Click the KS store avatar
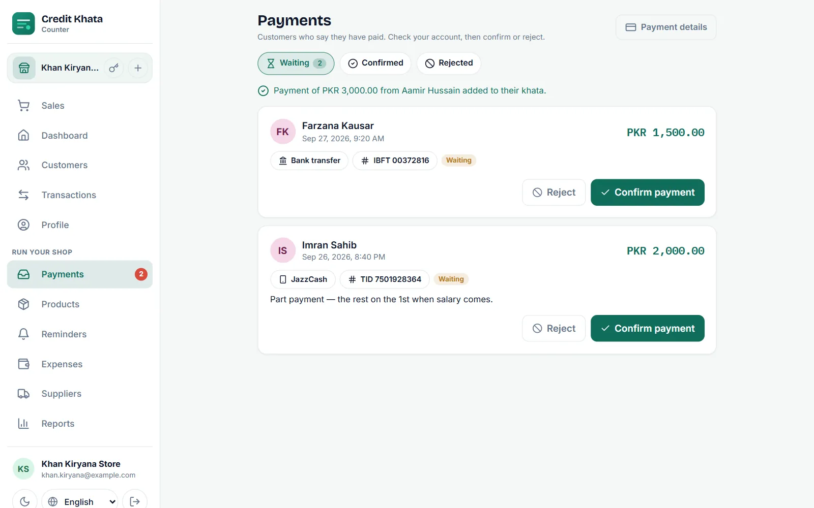Viewport: 814px width, 508px height. 23,469
